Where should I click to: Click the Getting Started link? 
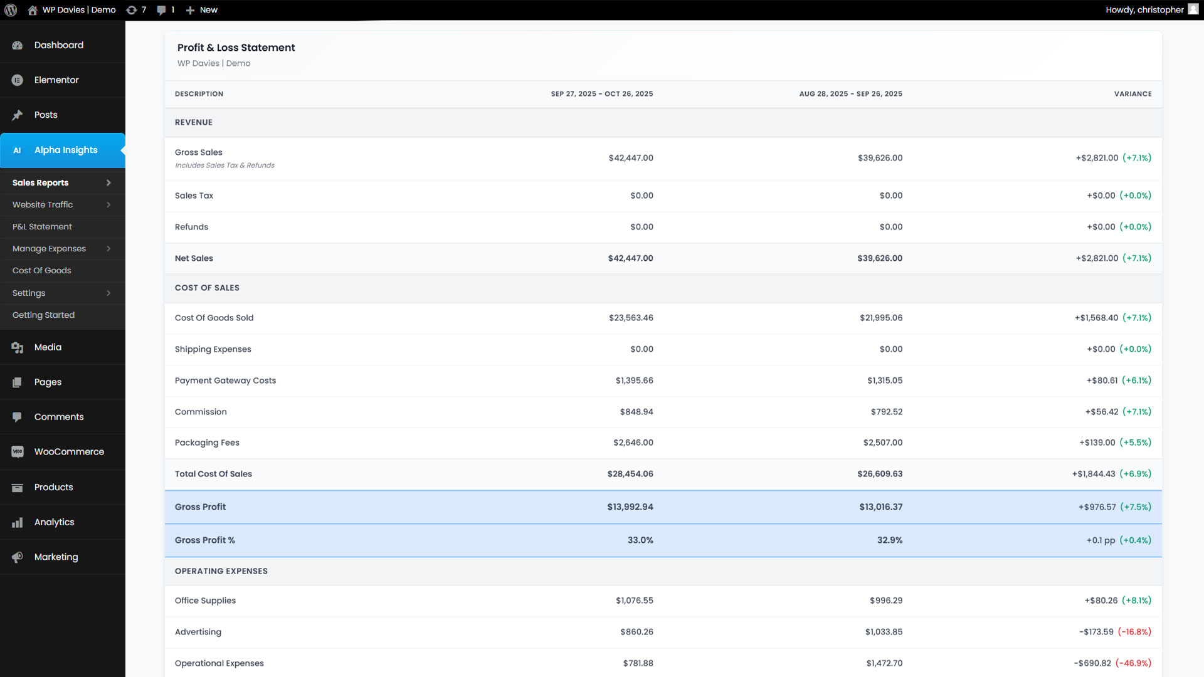[43, 315]
